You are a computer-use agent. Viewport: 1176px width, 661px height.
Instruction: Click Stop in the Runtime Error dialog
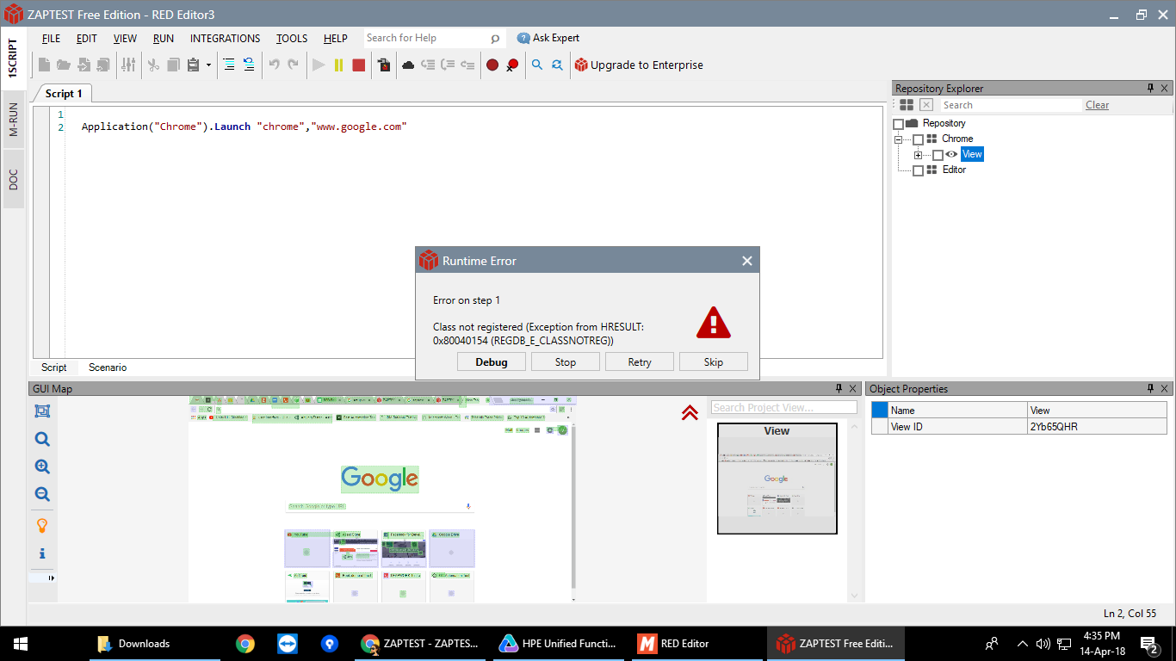[566, 362]
